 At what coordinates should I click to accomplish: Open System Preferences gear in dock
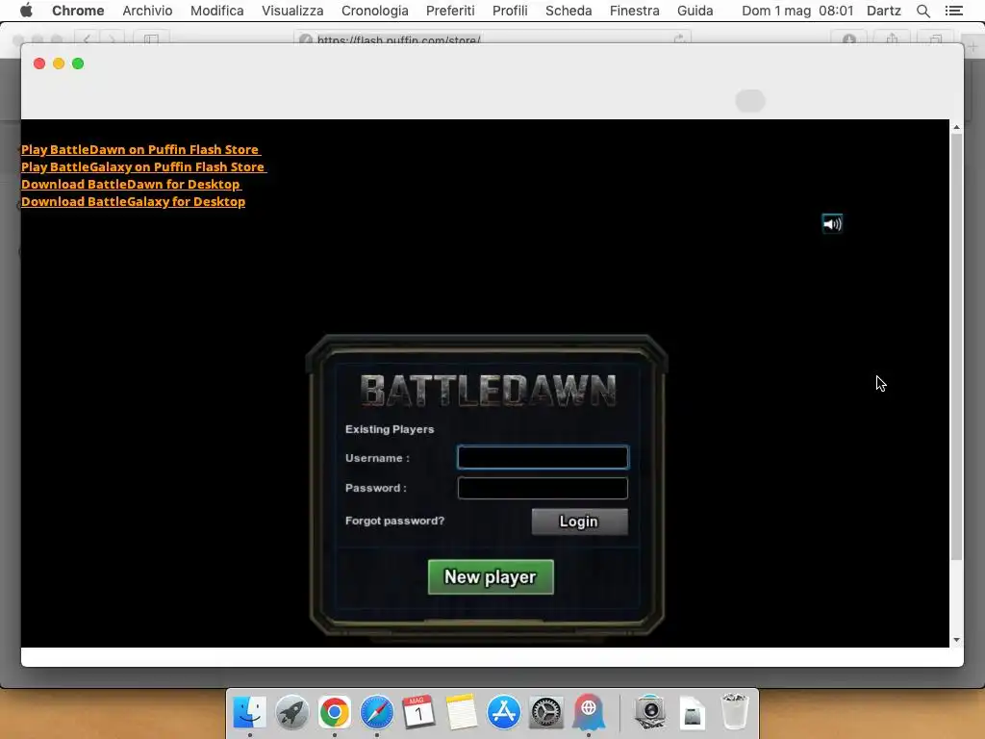[x=546, y=712]
